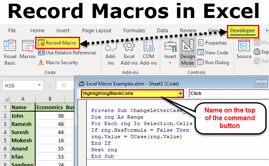The width and height of the screenshot is (269, 166).
Task: Select column A header
Action: click(x=23, y=99)
